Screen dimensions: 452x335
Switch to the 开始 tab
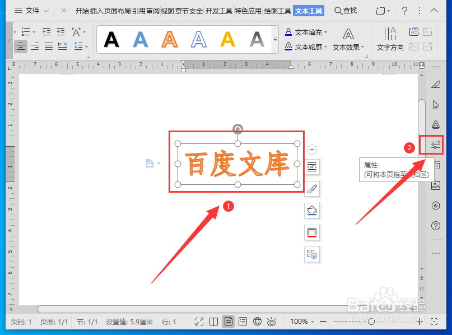coord(82,11)
